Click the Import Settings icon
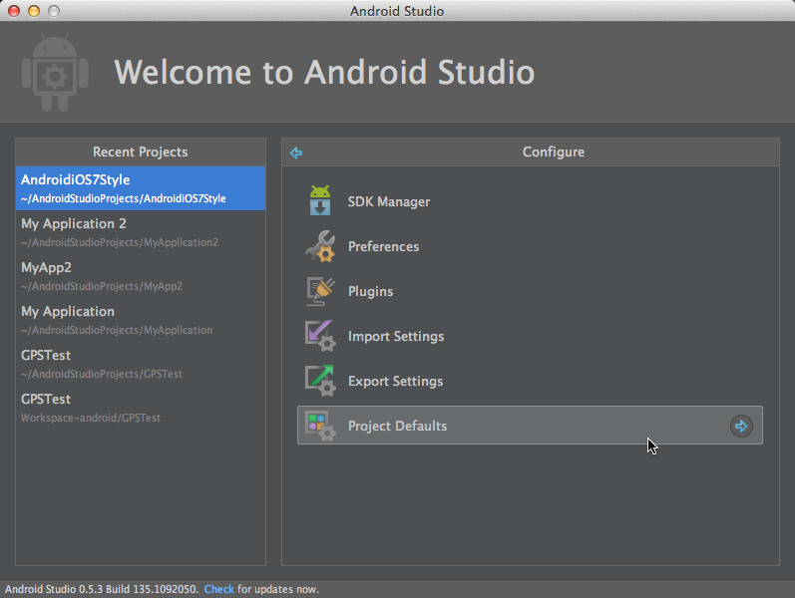This screenshot has width=795, height=598. 320,336
